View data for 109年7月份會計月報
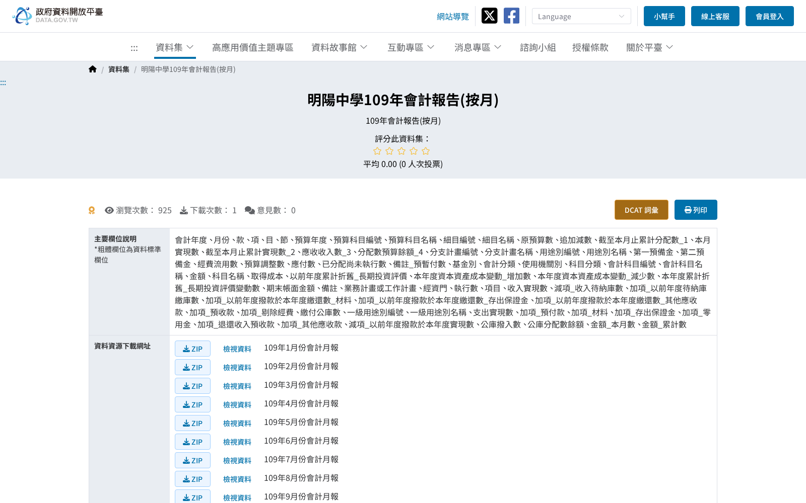The height and width of the screenshot is (503, 806). coord(237,460)
